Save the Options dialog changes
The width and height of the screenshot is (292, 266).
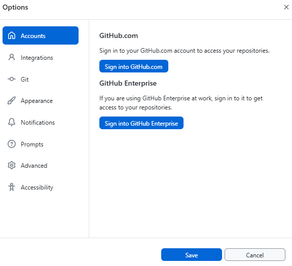tap(192, 255)
